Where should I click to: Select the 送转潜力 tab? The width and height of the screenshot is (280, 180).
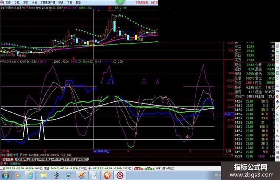[82, 159]
